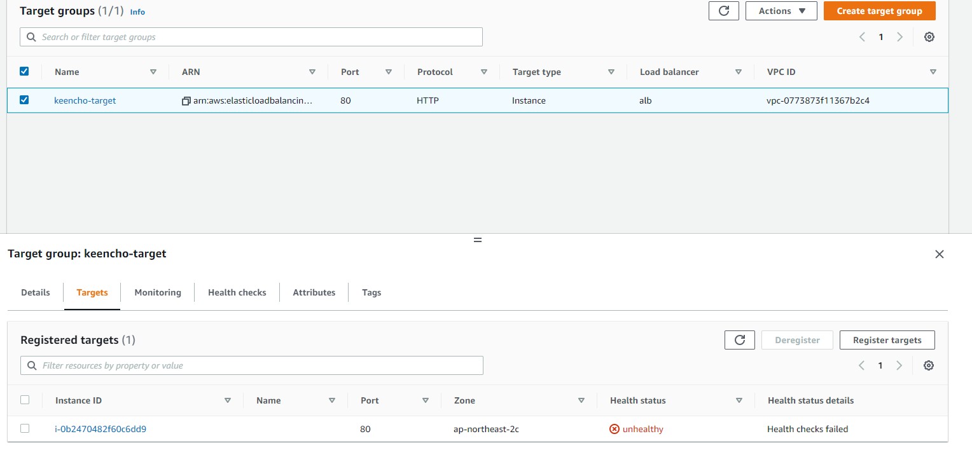Image resolution: width=972 pixels, height=462 pixels.
Task: Open registered targets preferences gear
Action: 928,365
